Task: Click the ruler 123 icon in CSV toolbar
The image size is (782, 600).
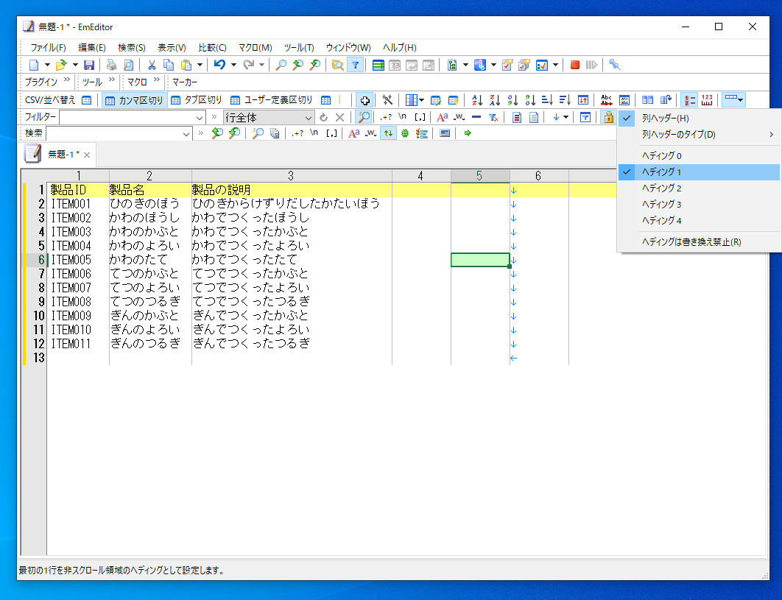Action: [x=707, y=100]
